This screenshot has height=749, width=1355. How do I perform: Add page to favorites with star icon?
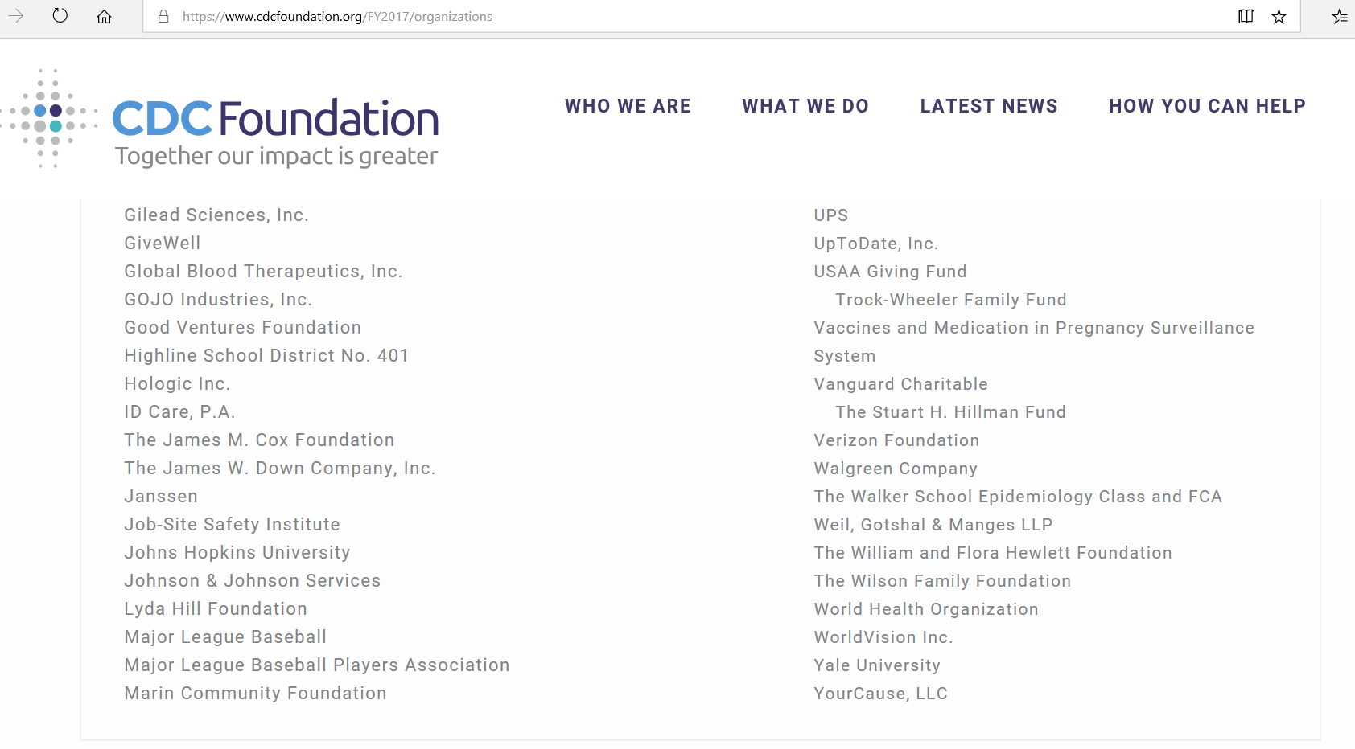click(x=1279, y=16)
